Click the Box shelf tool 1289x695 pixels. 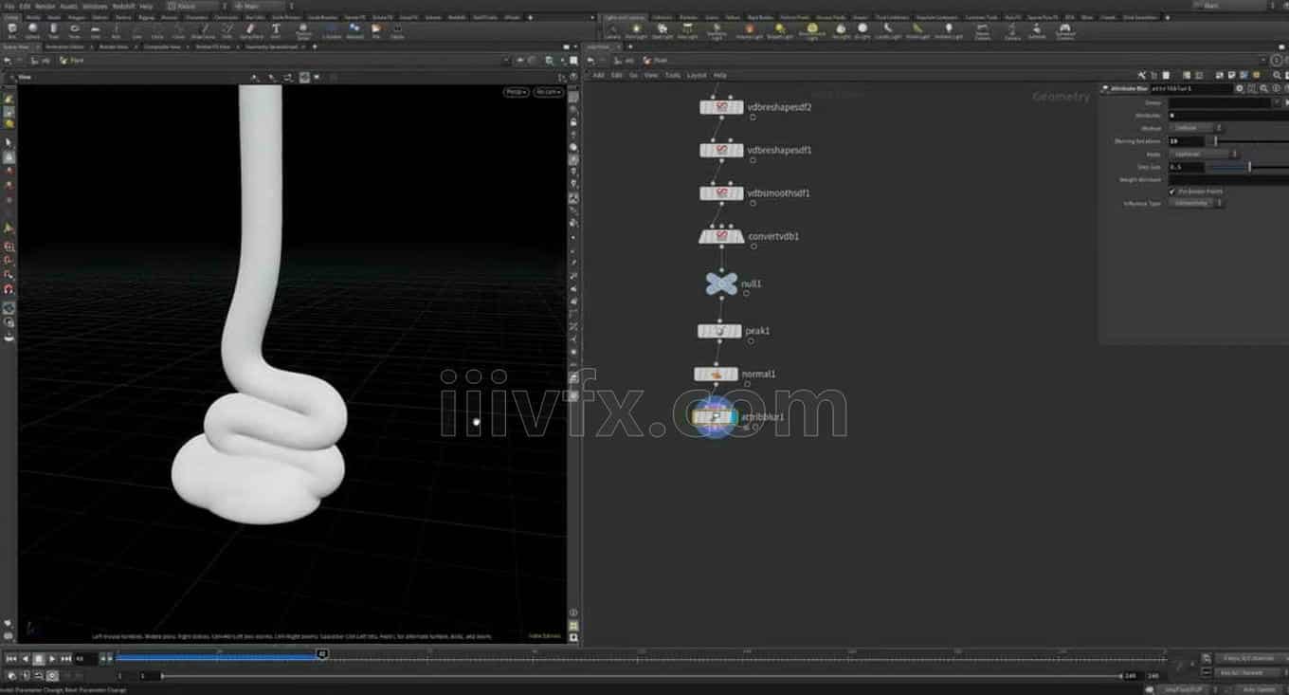(x=12, y=30)
